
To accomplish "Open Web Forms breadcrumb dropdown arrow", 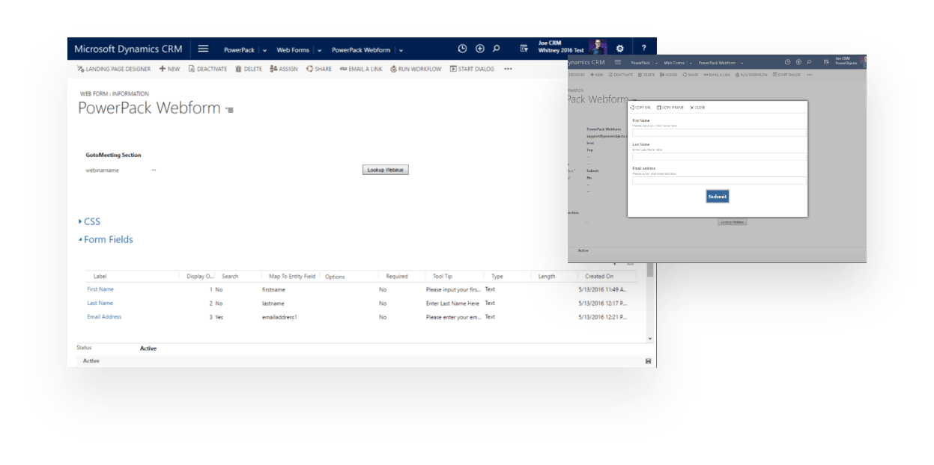I will coord(320,50).
